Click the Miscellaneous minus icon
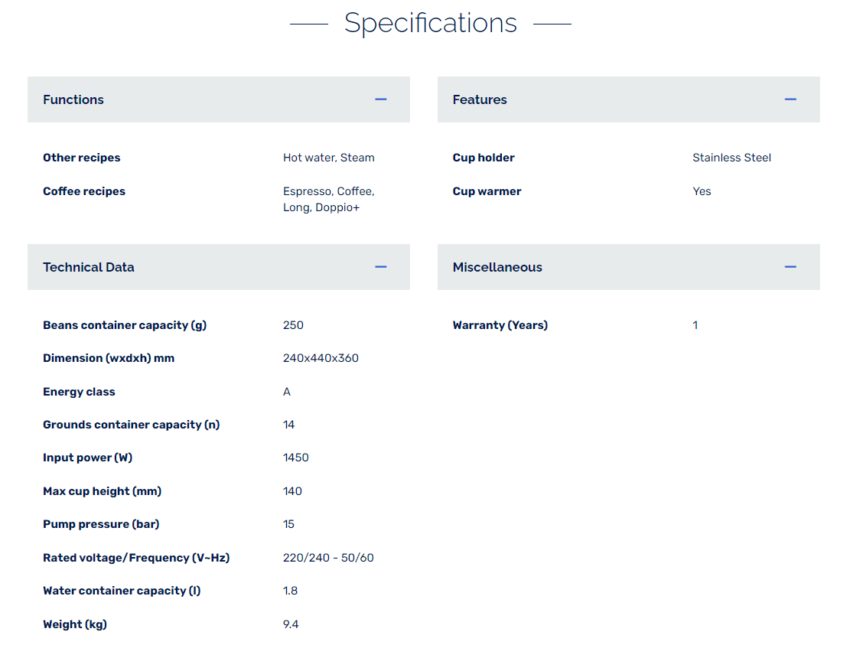This screenshot has height=645, width=863. [x=790, y=267]
